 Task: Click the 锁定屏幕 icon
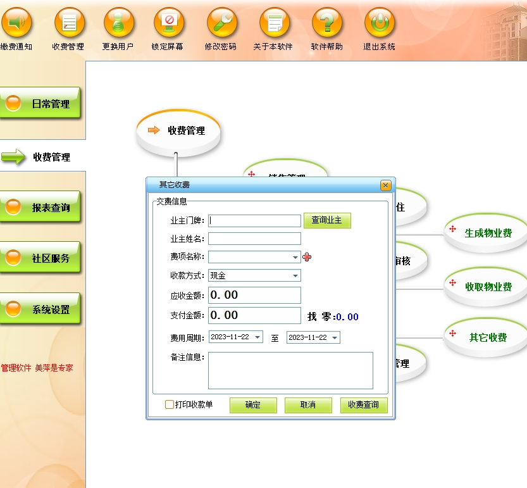(x=168, y=23)
